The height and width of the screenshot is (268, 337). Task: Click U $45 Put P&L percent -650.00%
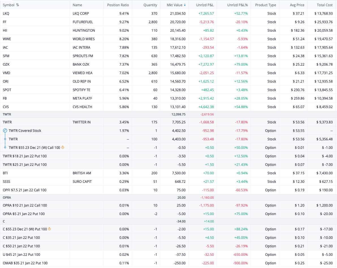[241, 254]
